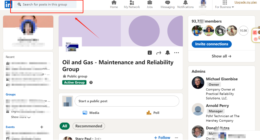Image resolution: width=260 pixels, height=140 pixels.
Task: Click Arnold Perry's avatar
Action: pos(198,109)
